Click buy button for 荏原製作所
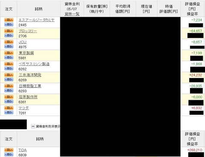Viewport: 205px width, 157px height. click(9, 97)
